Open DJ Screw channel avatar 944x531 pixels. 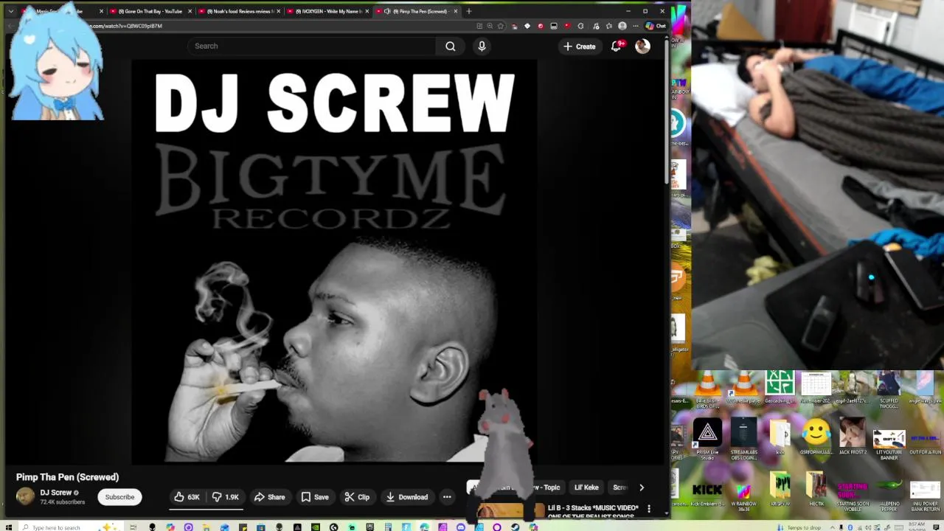[x=25, y=497]
